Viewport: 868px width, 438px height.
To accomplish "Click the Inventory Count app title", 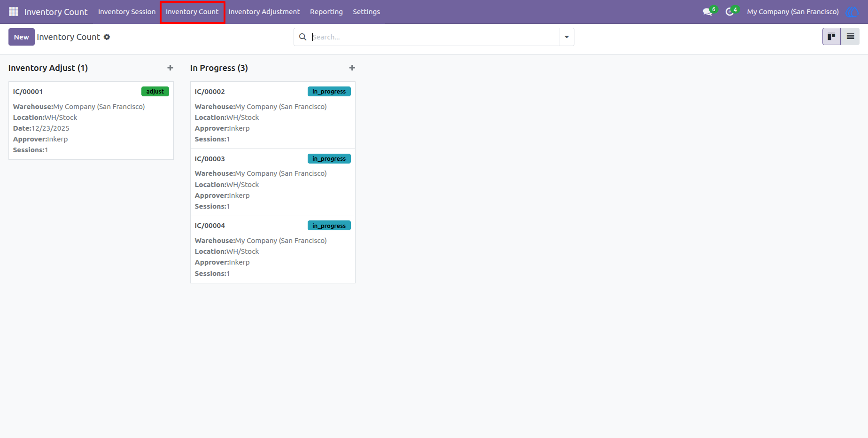I will coord(56,12).
